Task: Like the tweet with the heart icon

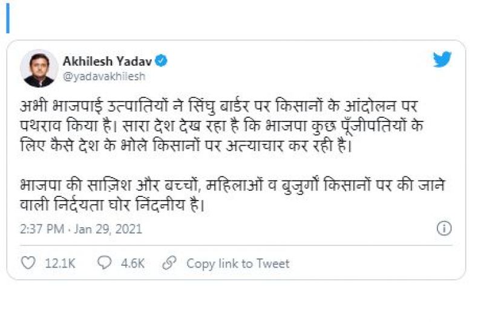Action: [28, 263]
